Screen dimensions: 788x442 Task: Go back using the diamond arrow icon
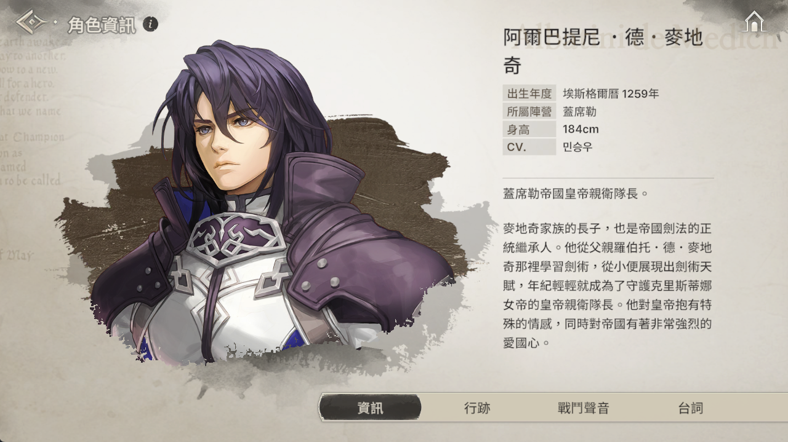[32, 23]
